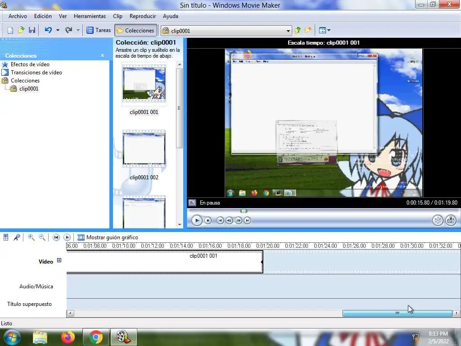Screen dimensions: 461x346
Task: Toggle the Tareas pane button
Action: pos(99,30)
